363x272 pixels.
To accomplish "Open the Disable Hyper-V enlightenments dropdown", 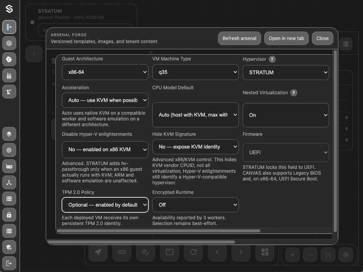I will point(105,149).
